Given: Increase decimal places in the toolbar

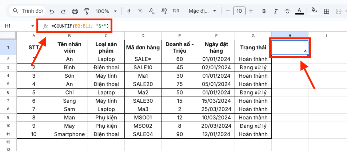Looking at the screenshot, I should (x=164, y=11).
